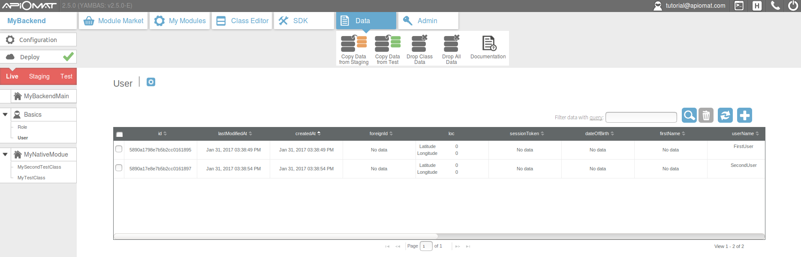This screenshot has width=801, height=257.
Task: Check the row checkbox for FirstUser
Action: click(119, 149)
